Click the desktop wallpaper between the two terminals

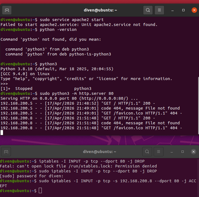99,140
